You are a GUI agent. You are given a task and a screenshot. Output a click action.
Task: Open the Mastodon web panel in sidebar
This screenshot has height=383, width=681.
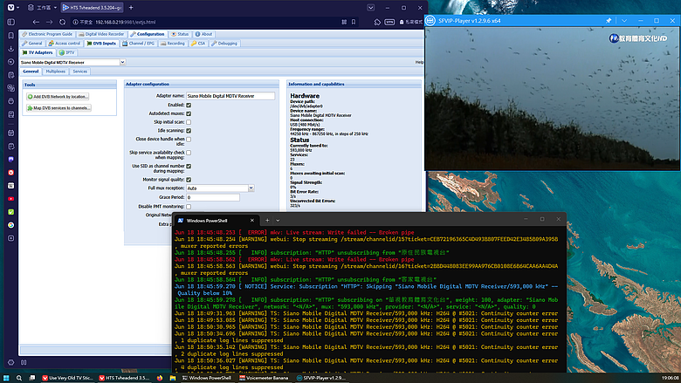coord(10,159)
